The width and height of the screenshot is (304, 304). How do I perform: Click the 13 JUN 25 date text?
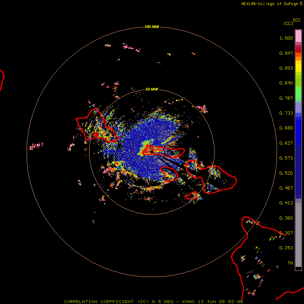(x=211, y=302)
